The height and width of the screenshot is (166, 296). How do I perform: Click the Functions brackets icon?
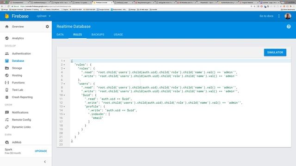point(7,83)
